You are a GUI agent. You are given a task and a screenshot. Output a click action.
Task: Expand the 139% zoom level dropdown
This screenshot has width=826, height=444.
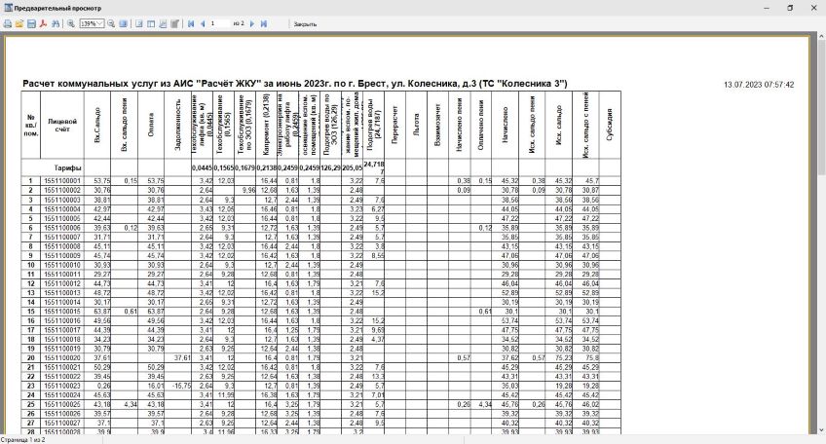point(101,22)
